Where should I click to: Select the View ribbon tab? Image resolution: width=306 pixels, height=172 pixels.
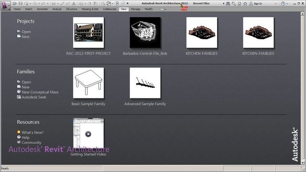tap(124, 9)
